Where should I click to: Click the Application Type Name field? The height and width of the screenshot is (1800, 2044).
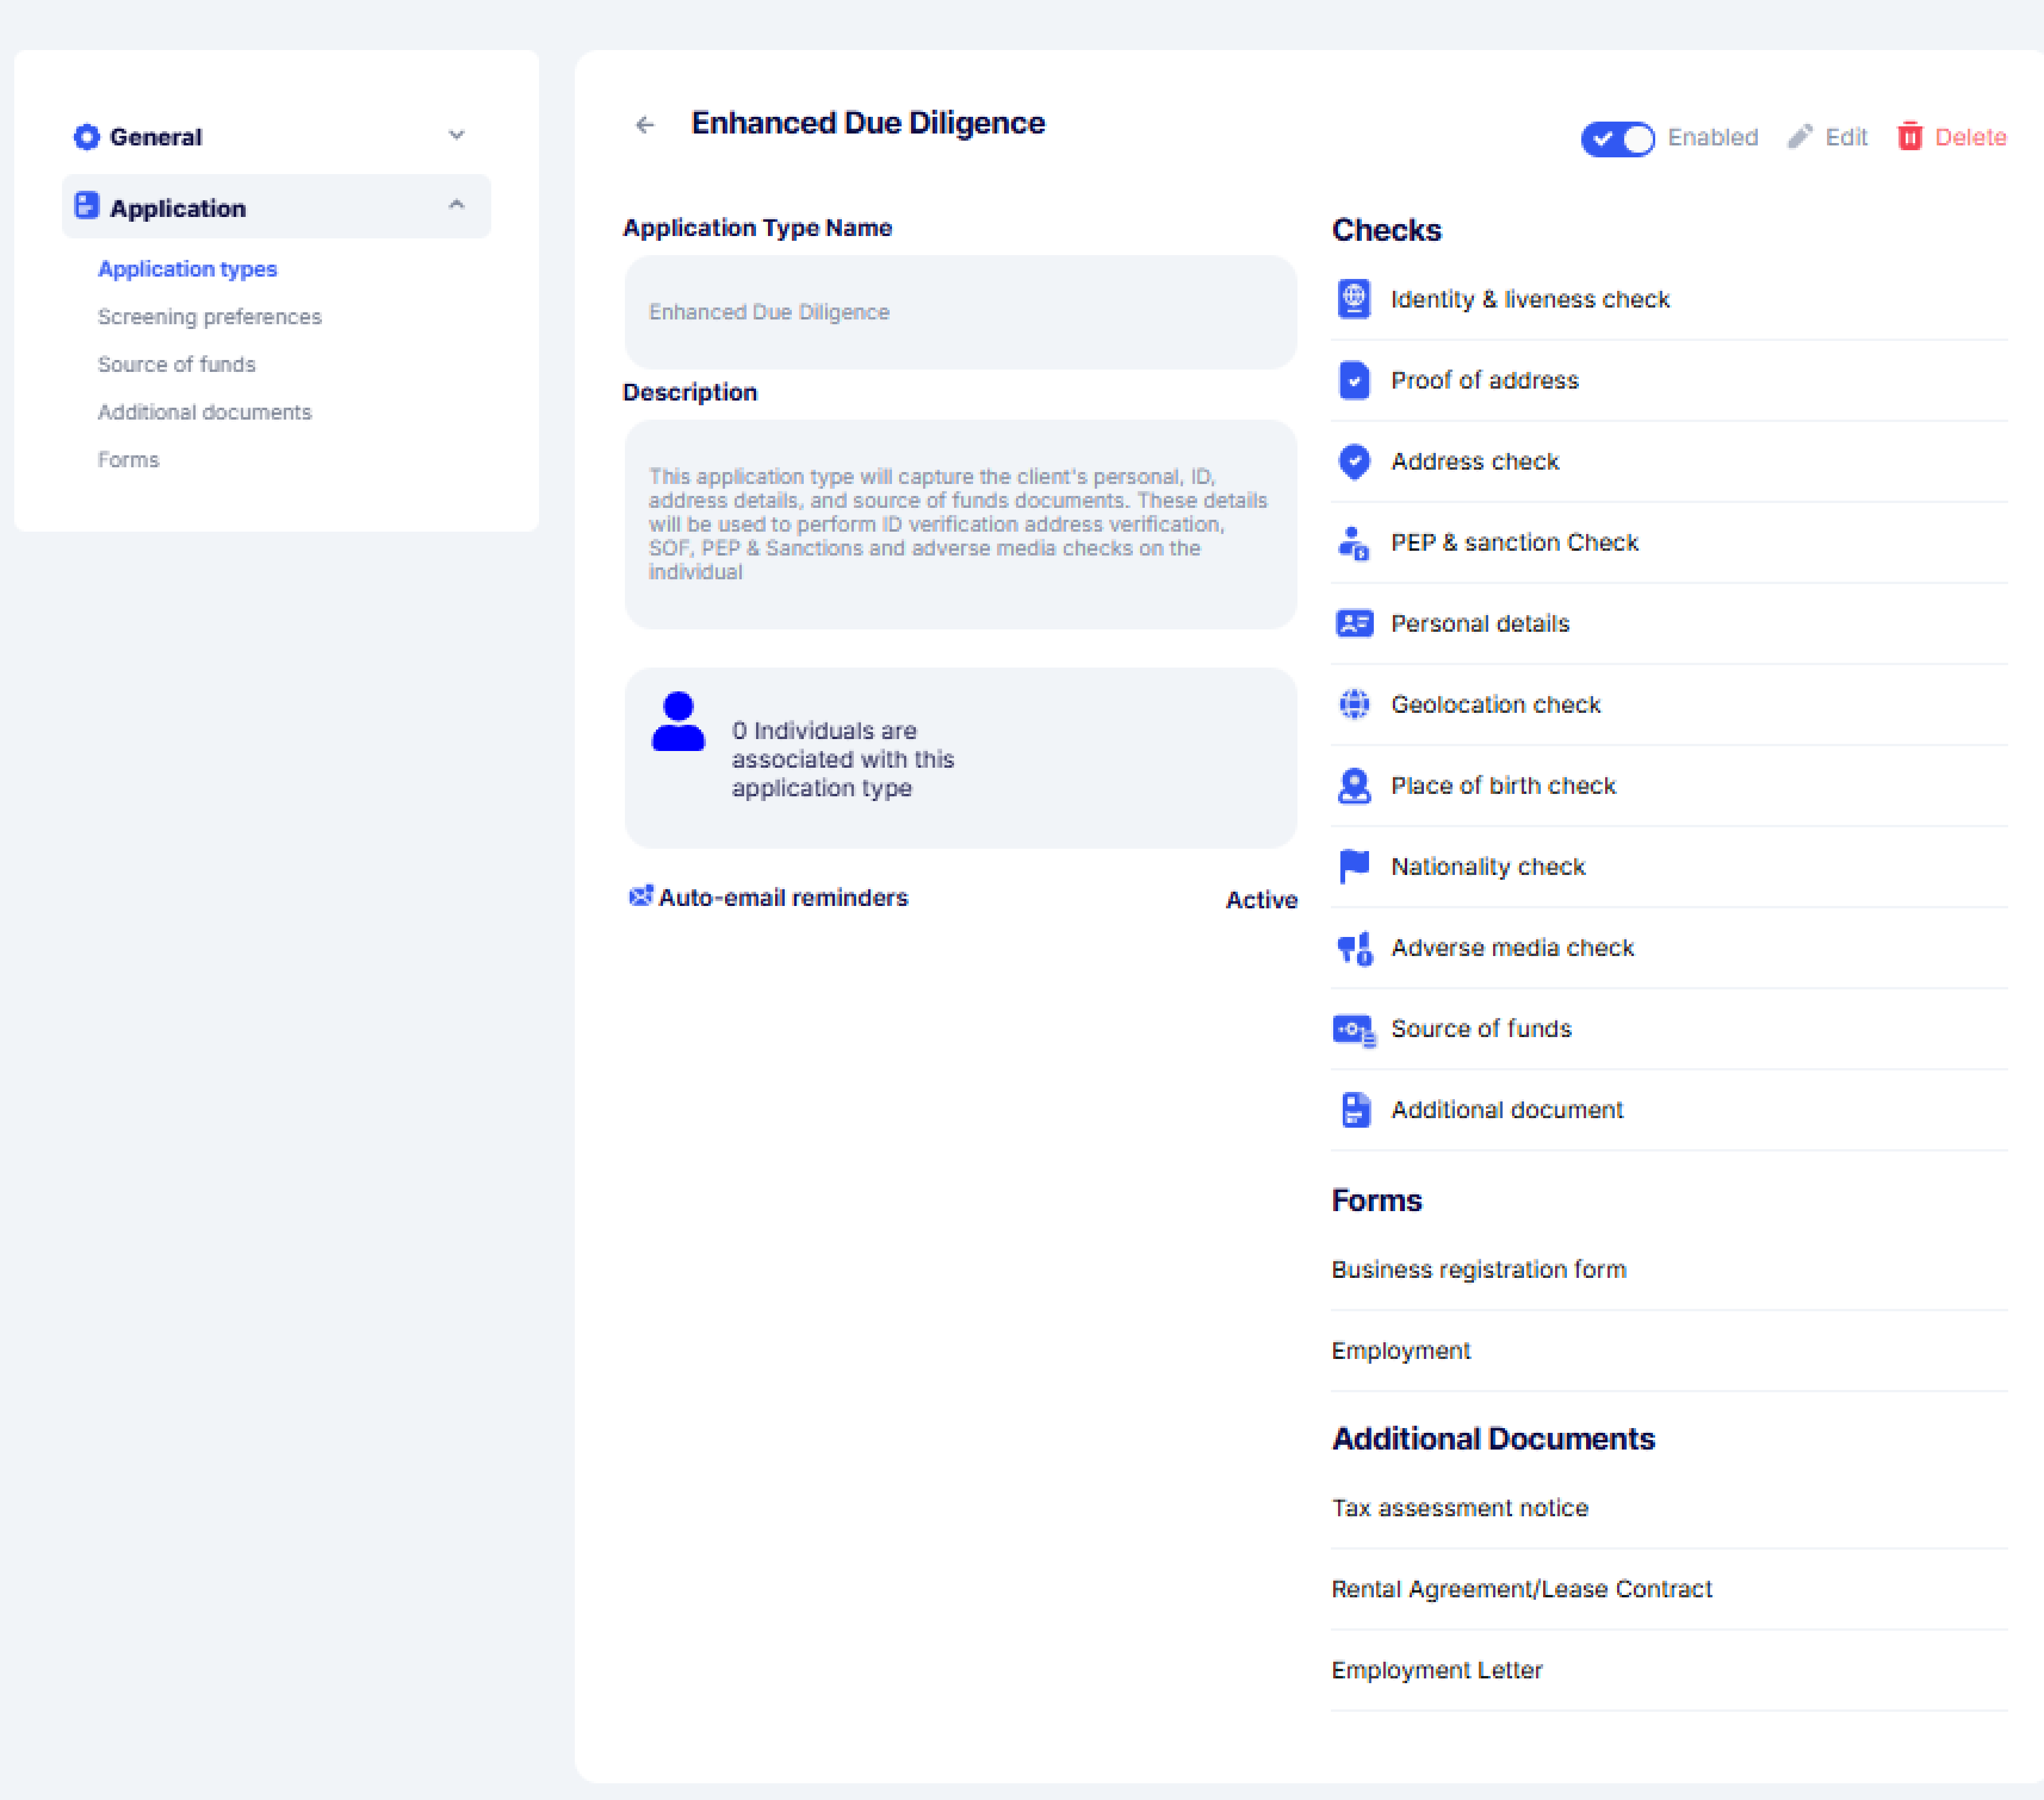tap(960, 312)
